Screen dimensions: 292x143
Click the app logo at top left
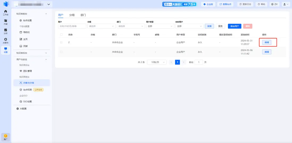click(x=6, y=4)
